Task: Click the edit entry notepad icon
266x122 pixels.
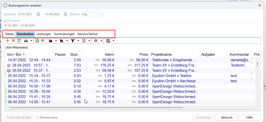Action: [19, 41]
